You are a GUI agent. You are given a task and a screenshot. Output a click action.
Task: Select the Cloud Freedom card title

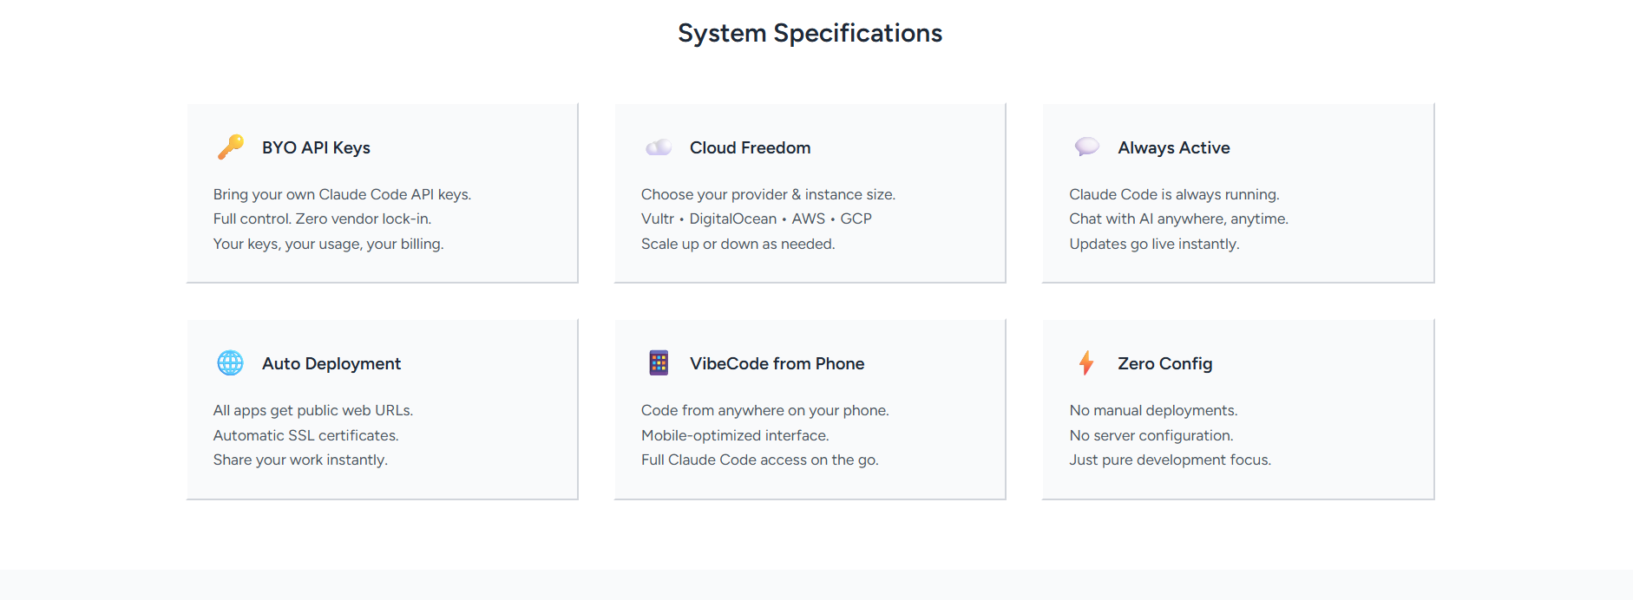tap(750, 147)
